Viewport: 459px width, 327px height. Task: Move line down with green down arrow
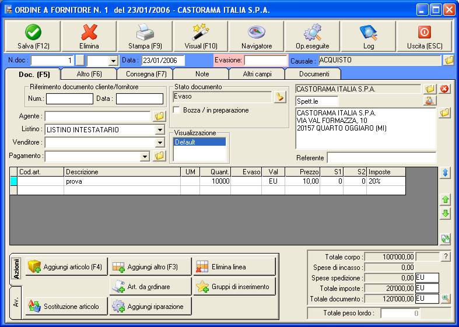(445, 213)
